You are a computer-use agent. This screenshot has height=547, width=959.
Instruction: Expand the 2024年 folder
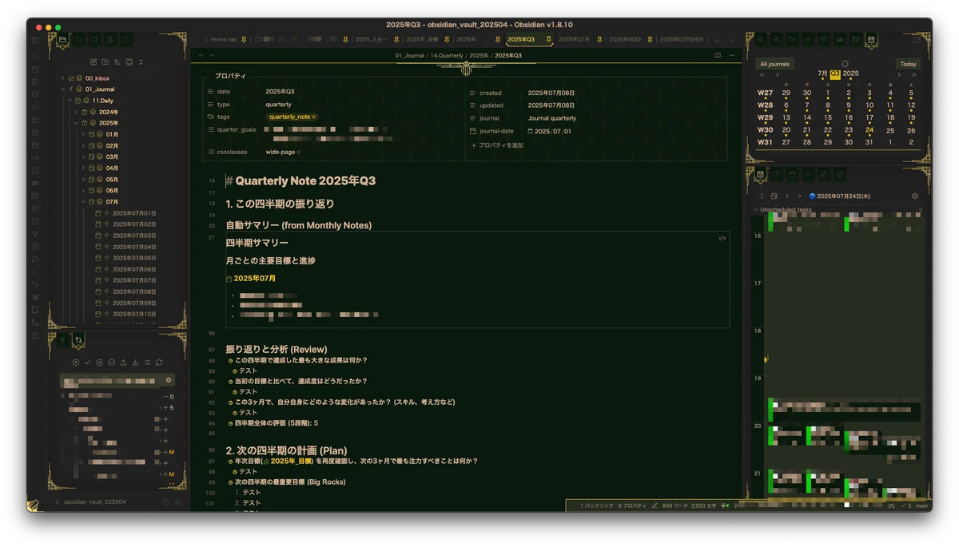click(76, 112)
